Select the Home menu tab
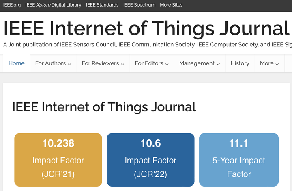This screenshot has width=292, height=191. click(x=17, y=63)
